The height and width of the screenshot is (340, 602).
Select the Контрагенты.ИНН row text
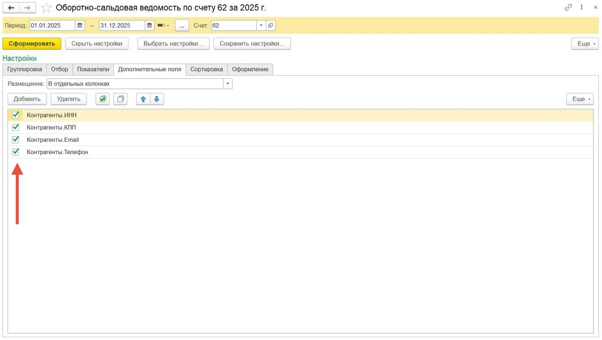[x=52, y=115]
